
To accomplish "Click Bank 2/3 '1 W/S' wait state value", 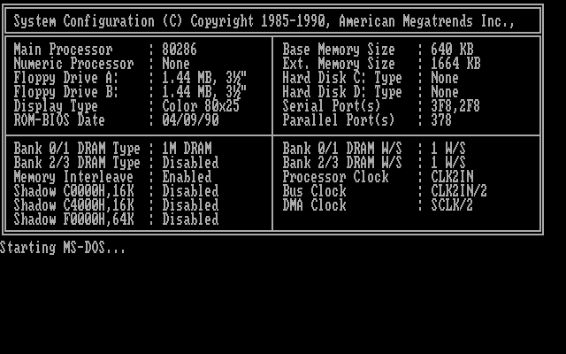I will click(448, 163).
